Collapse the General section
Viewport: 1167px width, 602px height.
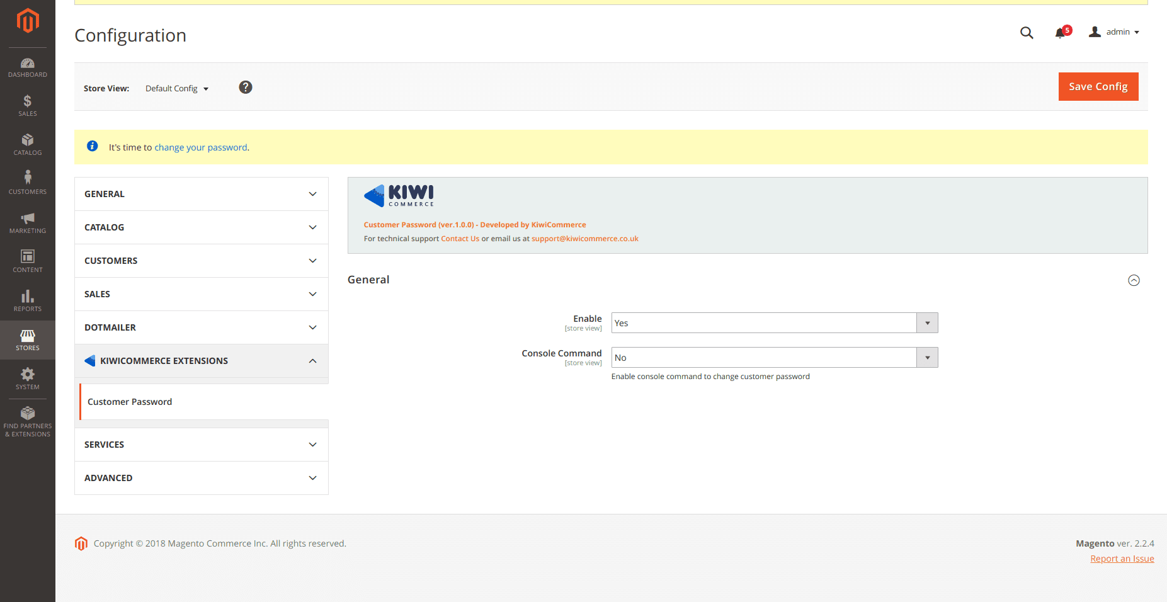(1134, 280)
